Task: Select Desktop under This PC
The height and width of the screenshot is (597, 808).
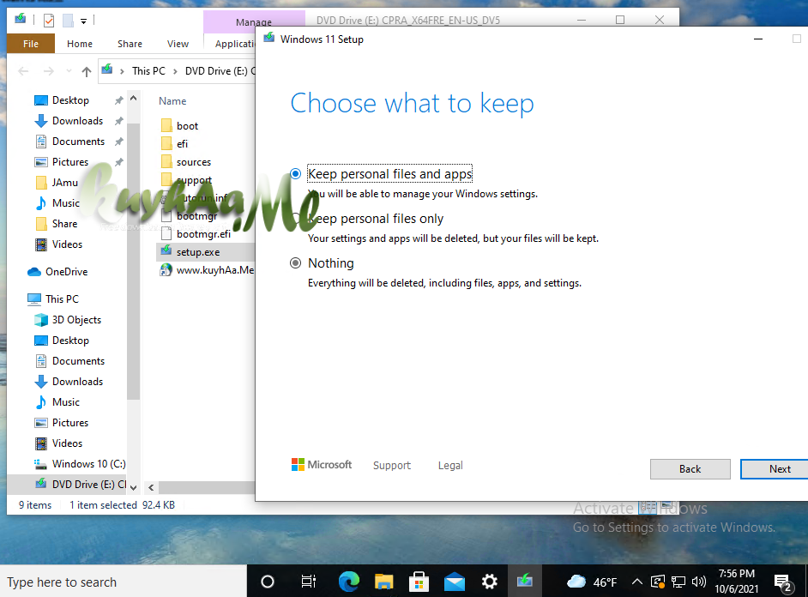Action: coord(70,341)
